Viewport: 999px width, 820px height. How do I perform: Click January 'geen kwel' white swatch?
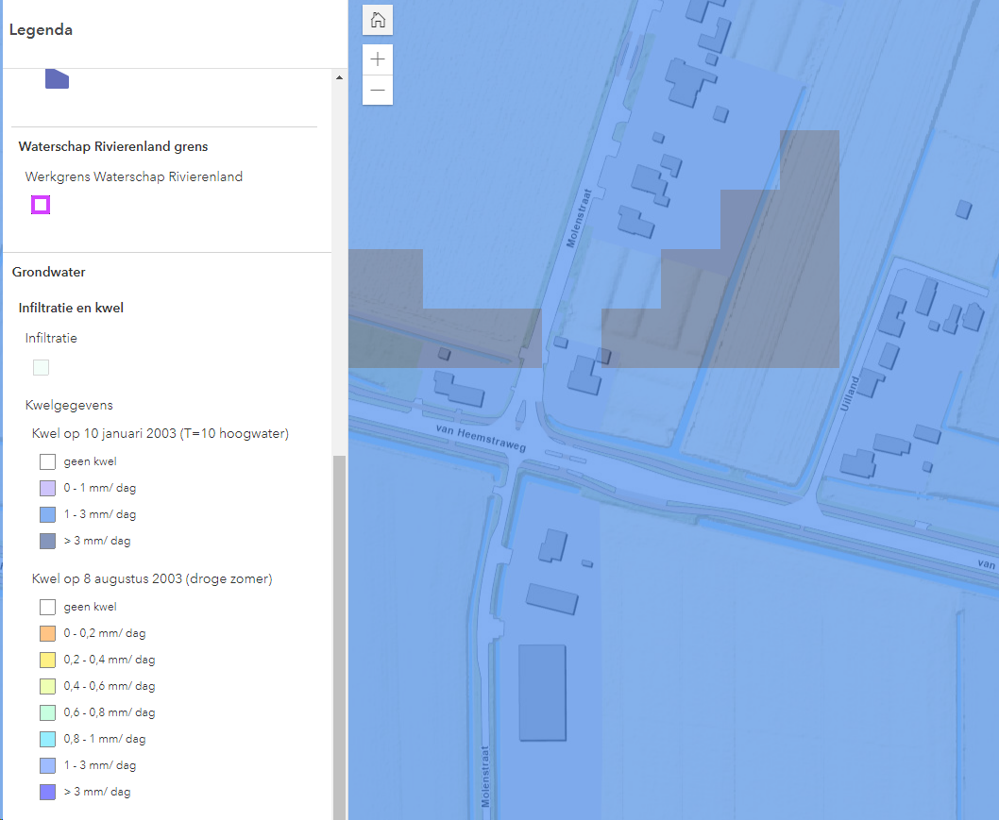[48, 461]
